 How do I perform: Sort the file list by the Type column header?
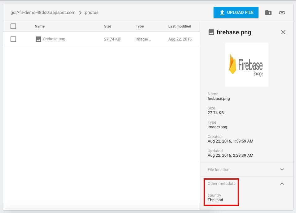[x=140, y=26]
